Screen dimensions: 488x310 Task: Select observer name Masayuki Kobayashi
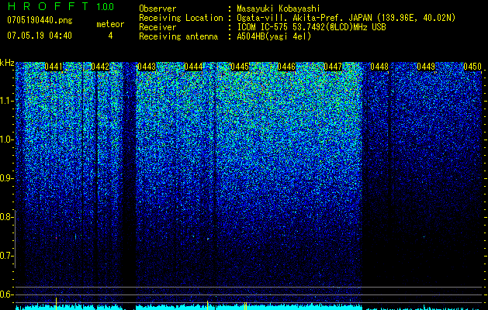point(279,9)
